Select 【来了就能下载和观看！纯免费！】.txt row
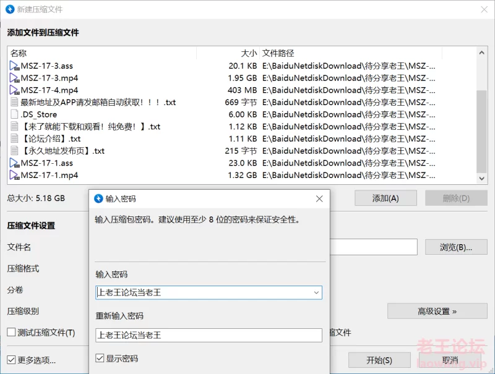 [90, 127]
